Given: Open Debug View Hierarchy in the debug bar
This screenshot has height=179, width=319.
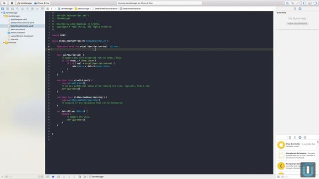Looking at the screenshot, I should pyautogui.click(x=80, y=177).
